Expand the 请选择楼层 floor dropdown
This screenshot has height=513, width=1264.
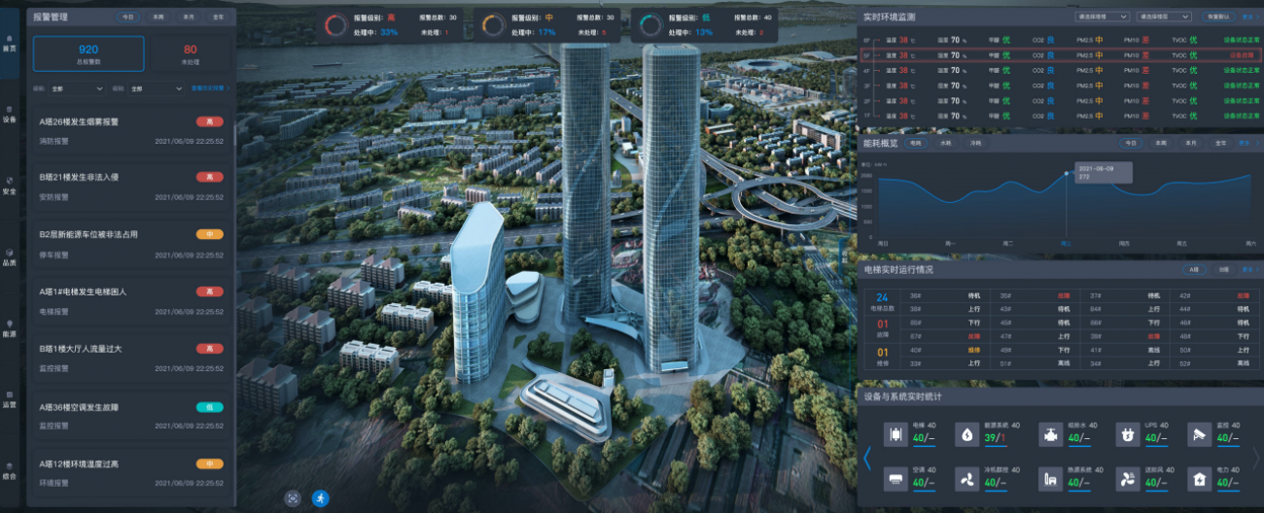(x=1162, y=17)
